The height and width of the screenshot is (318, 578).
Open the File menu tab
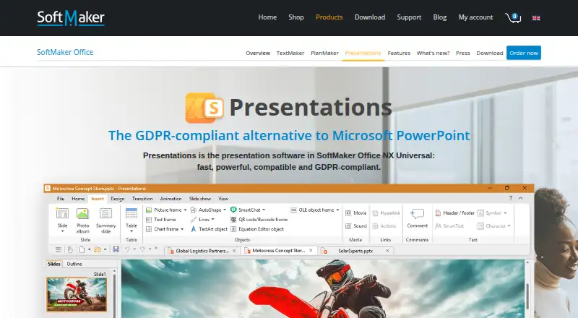[x=61, y=199]
